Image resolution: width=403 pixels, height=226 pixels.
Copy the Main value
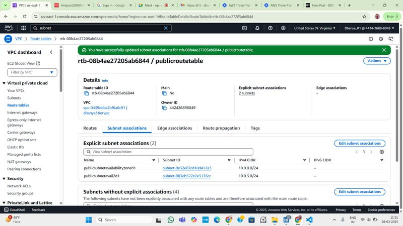[x=164, y=93]
